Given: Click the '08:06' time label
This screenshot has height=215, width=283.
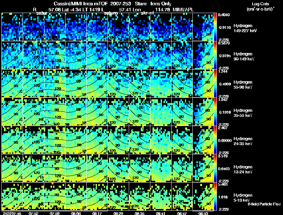Looking at the screenshot, I should tap(76, 213).
